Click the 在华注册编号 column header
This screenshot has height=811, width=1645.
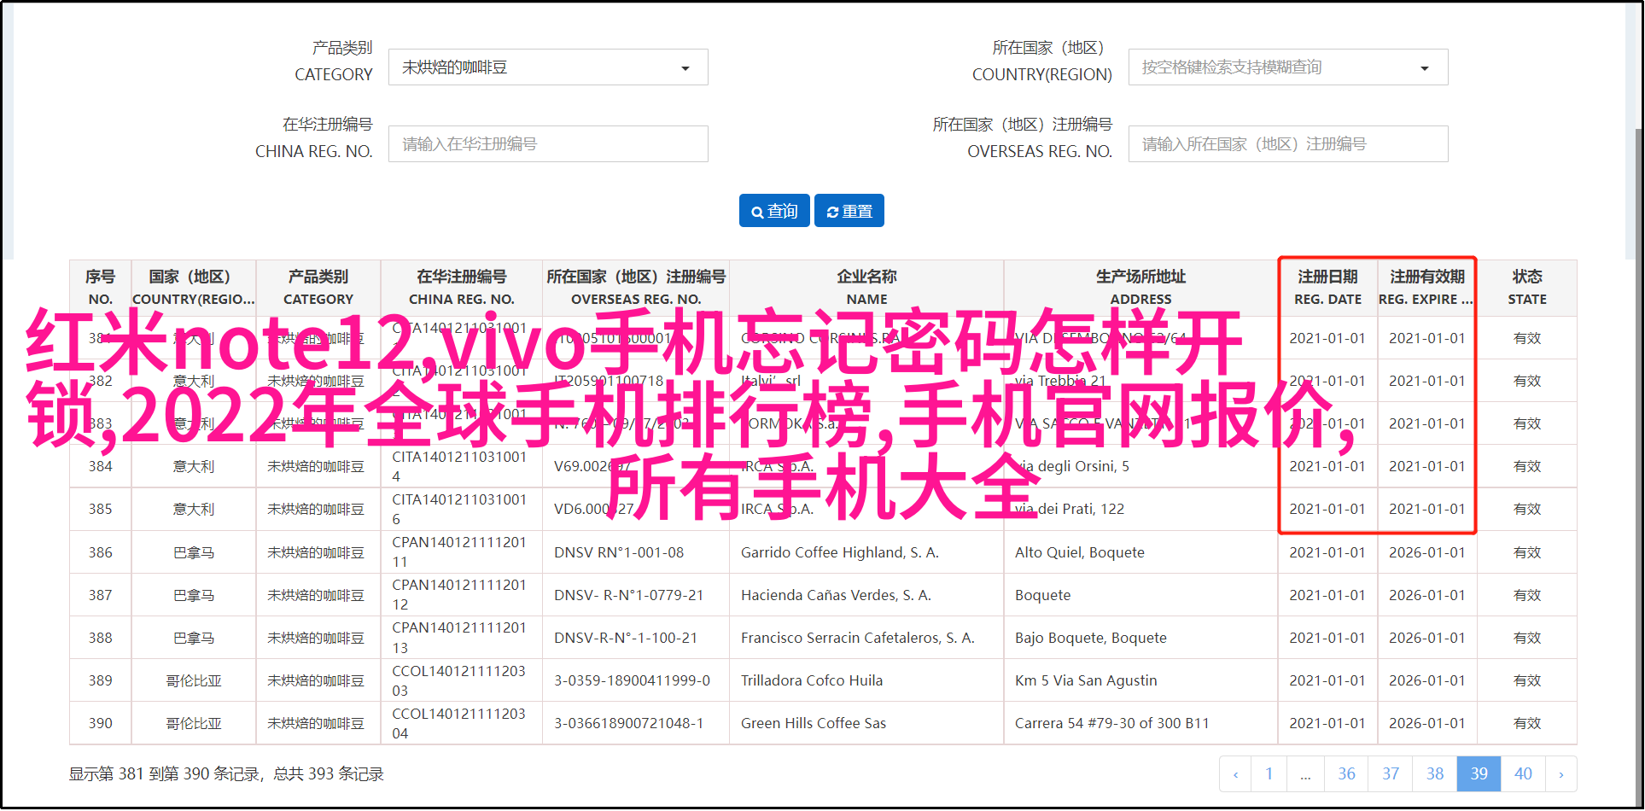tap(462, 288)
